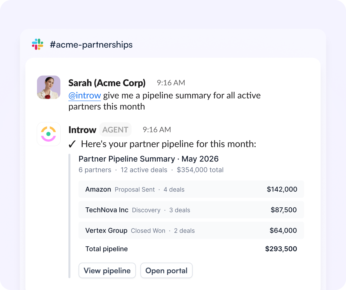Viewport: 346px width, 290px height.
Task: Click the $87,500 amount for TechNova
Action: (284, 210)
